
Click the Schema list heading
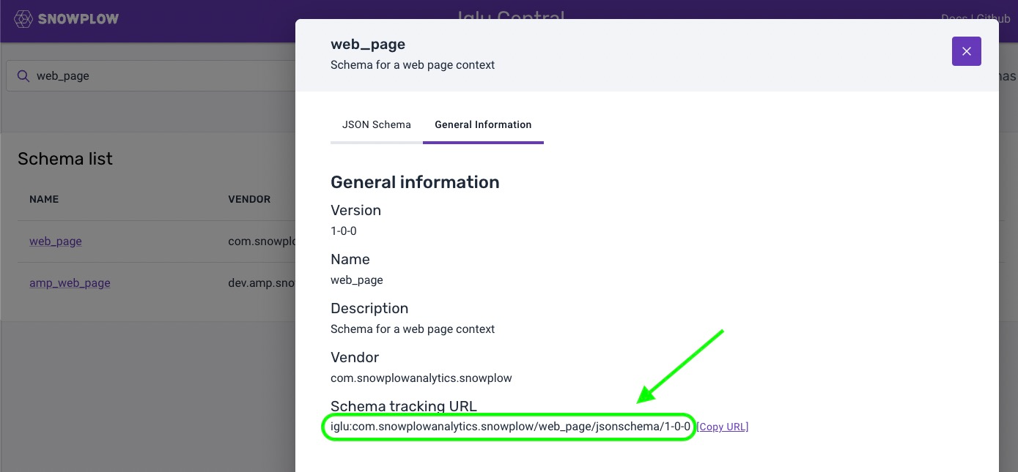tap(65, 159)
